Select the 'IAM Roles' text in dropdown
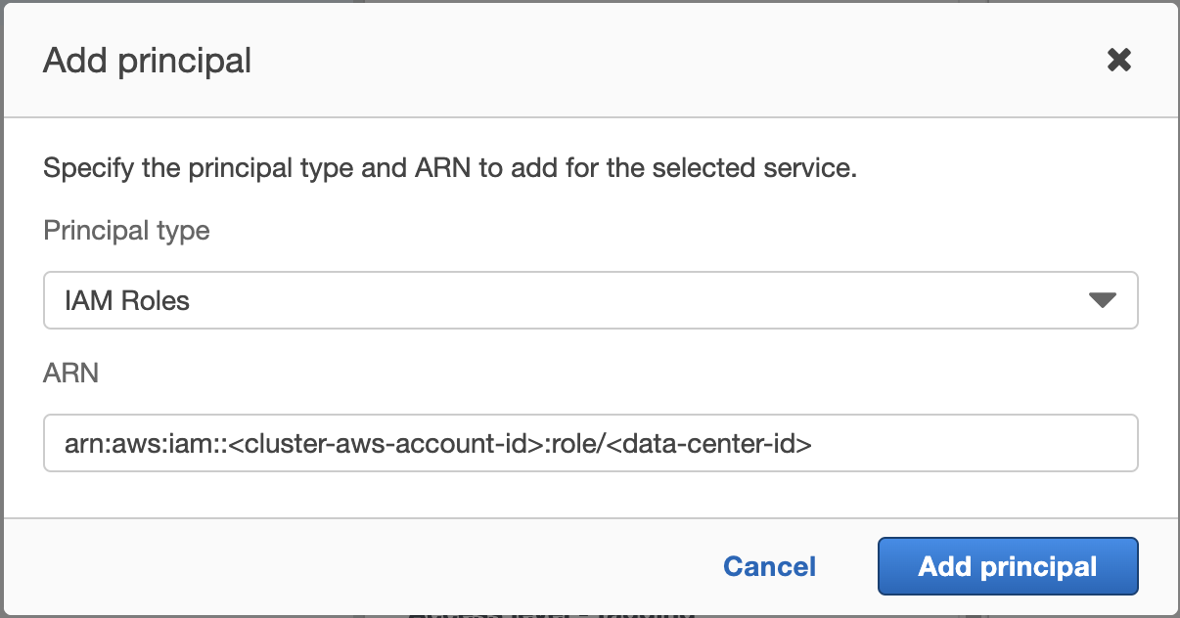 pyautogui.click(x=127, y=300)
